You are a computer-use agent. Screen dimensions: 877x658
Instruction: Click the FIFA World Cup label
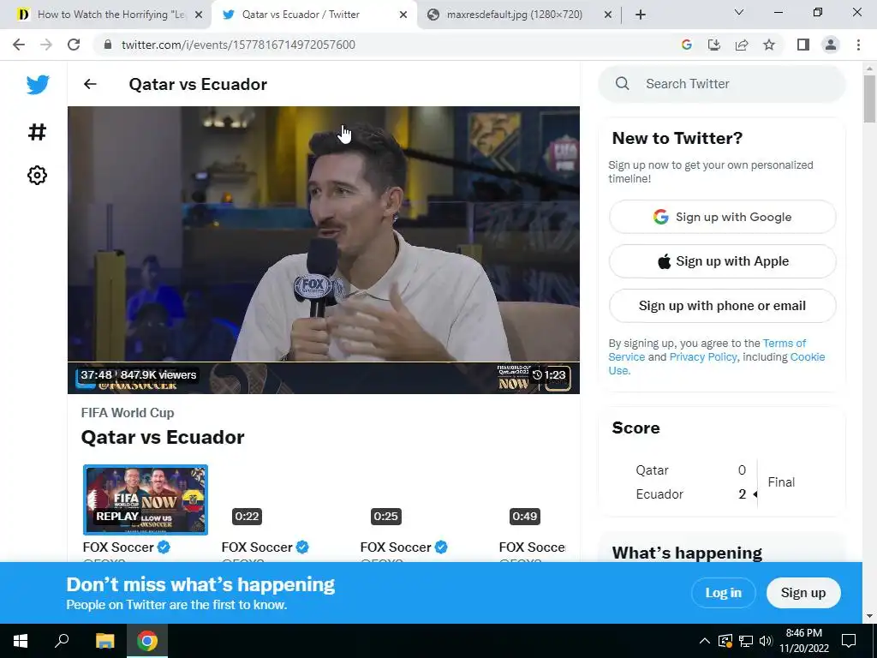(128, 413)
